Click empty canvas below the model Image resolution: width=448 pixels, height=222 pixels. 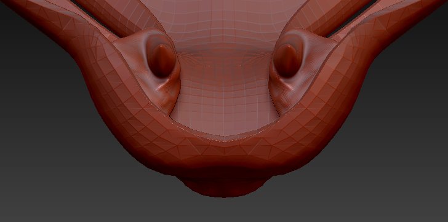point(224,210)
